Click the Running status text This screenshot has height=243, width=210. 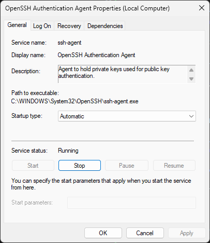(x=68, y=151)
